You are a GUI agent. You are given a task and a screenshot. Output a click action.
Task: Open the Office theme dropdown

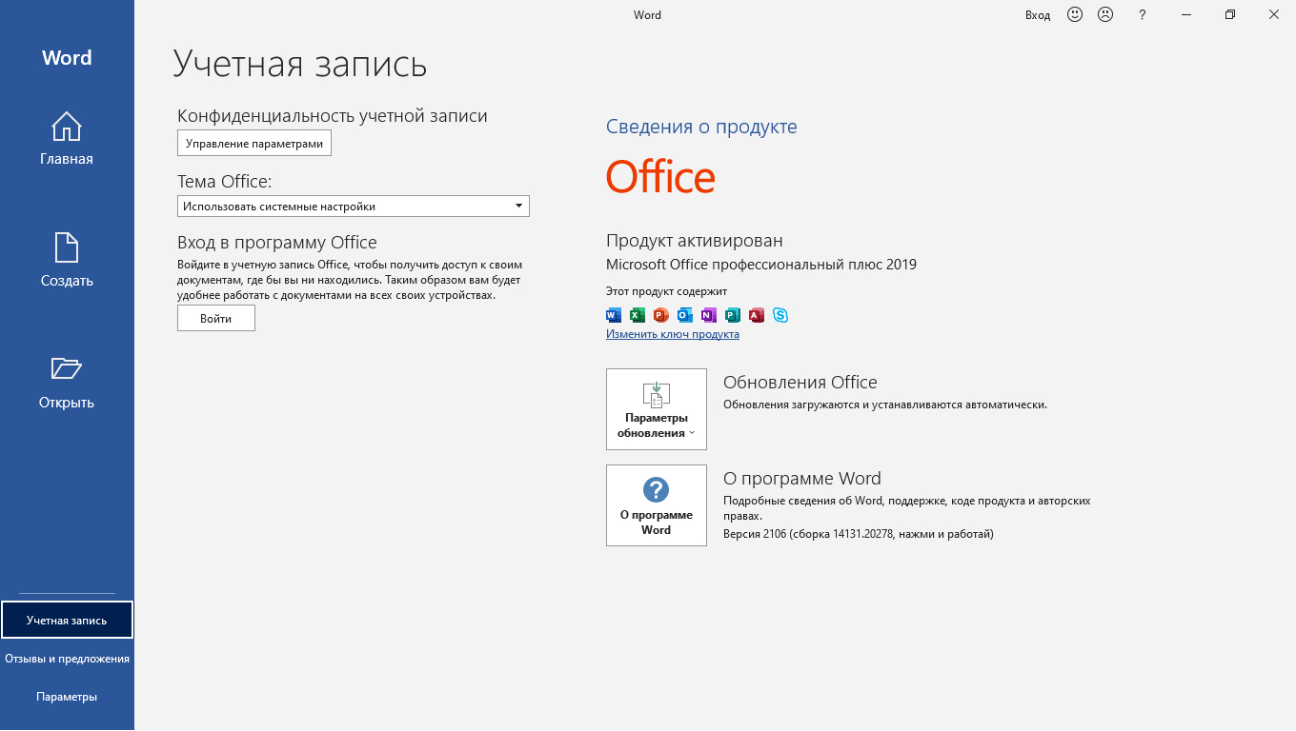519,206
